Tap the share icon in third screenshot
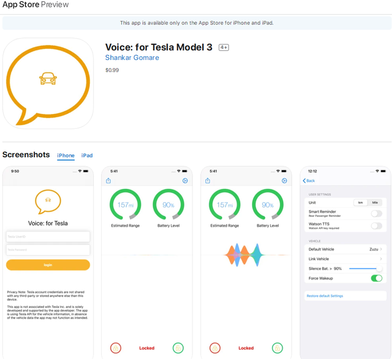This screenshot has width=392, height=359. (x=208, y=181)
